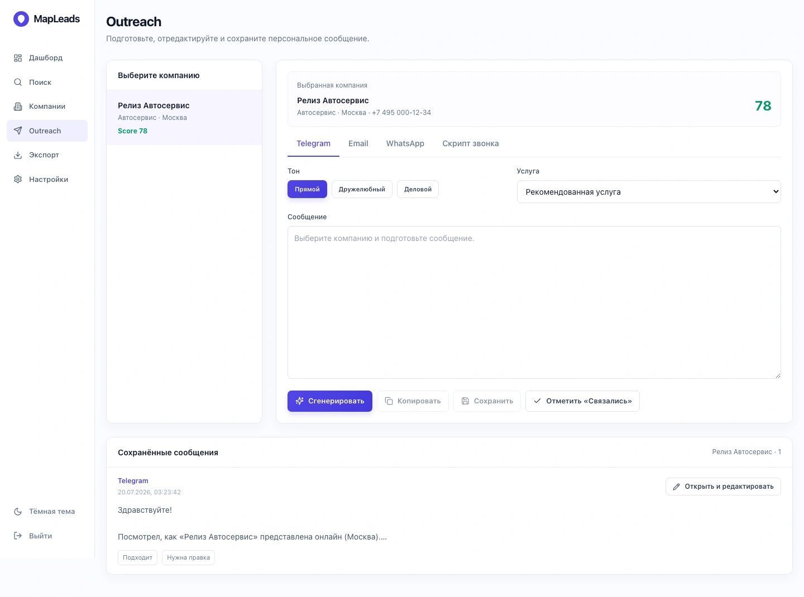Open Компании in the sidebar
This screenshot has height=597, width=804.
click(47, 107)
